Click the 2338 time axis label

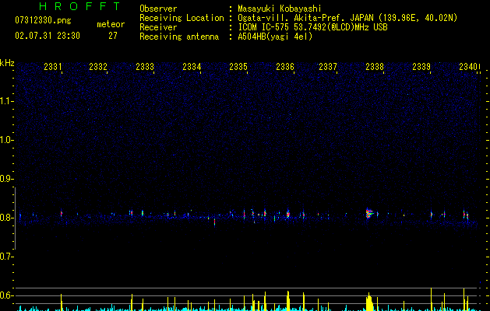(x=375, y=67)
